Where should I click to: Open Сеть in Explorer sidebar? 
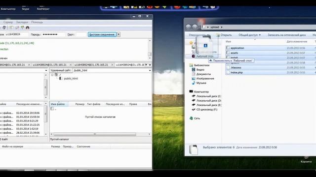(x=197, y=118)
